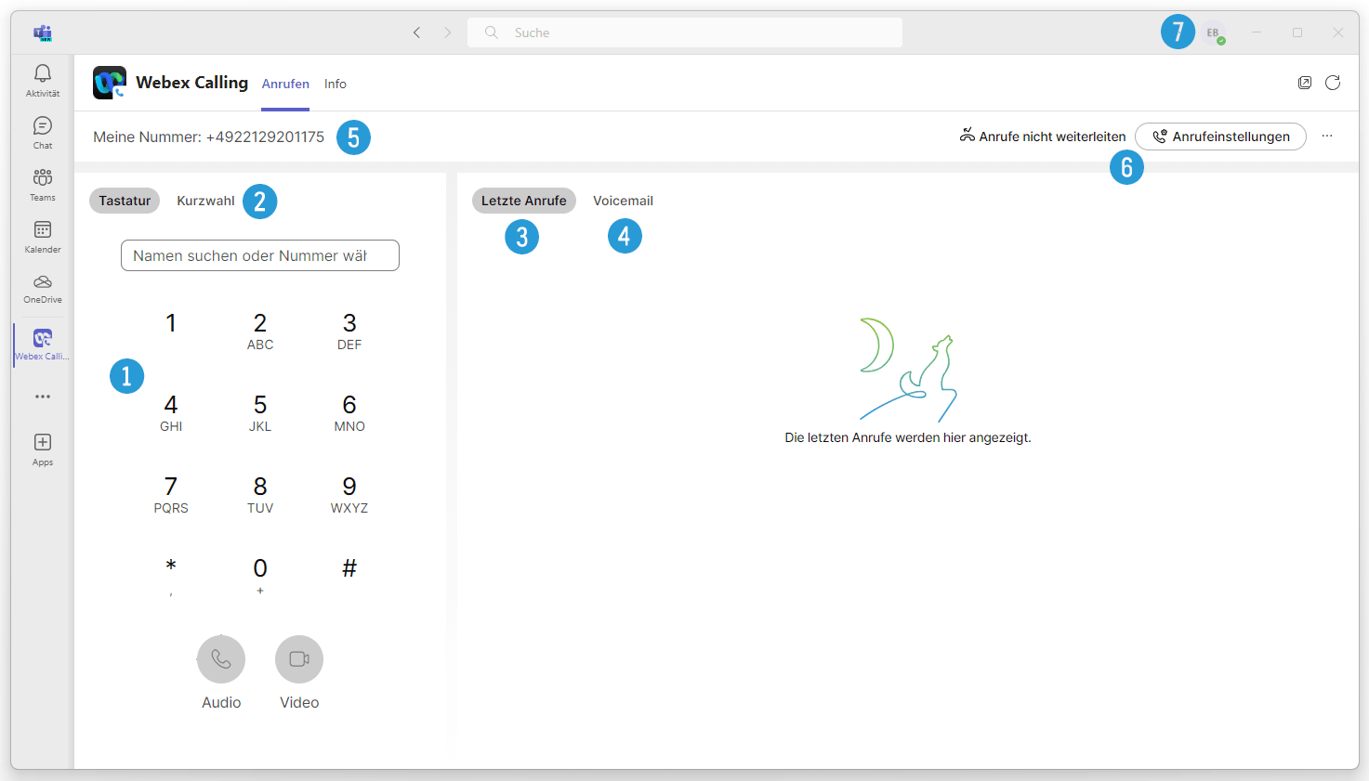Show Letzte Anrufe list

tap(524, 201)
